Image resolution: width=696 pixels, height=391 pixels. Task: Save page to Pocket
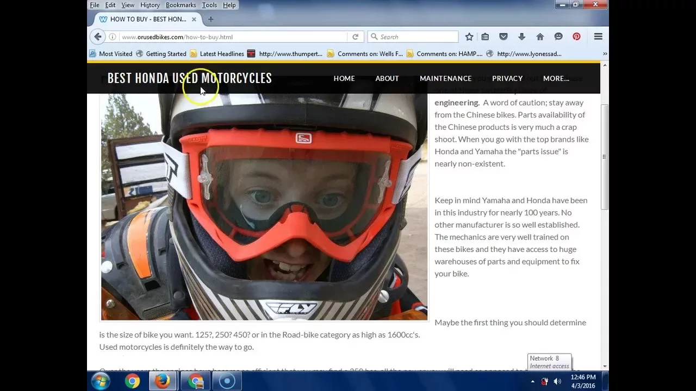click(504, 37)
